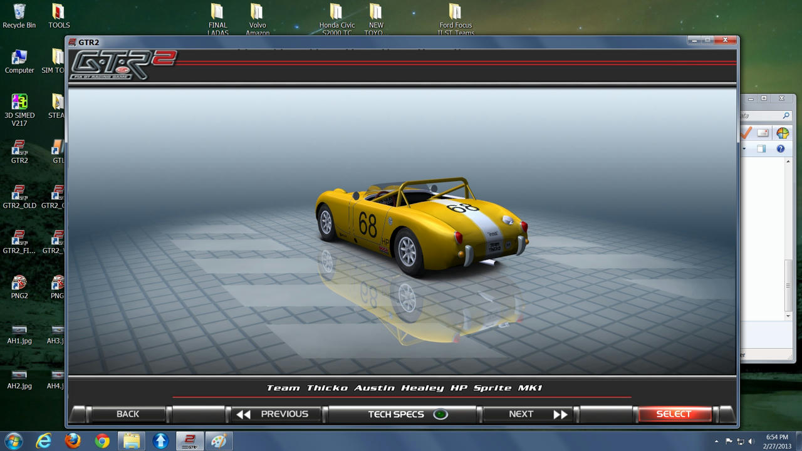Toggle the TECH SPECS indicator

coord(440,414)
